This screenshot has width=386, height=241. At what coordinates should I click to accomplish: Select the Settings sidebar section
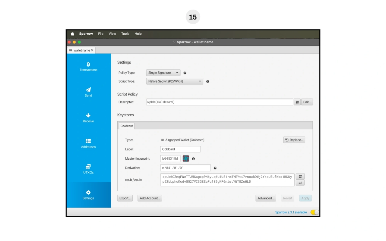pos(88,195)
